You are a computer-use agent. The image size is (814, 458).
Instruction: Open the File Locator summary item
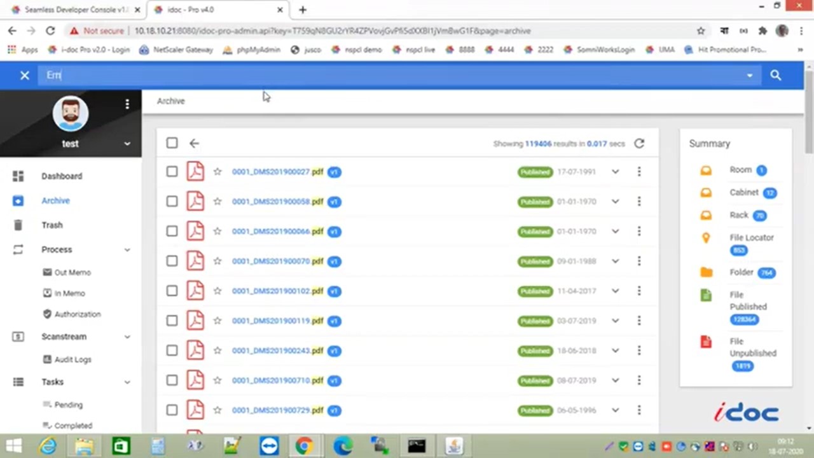tap(752, 237)
